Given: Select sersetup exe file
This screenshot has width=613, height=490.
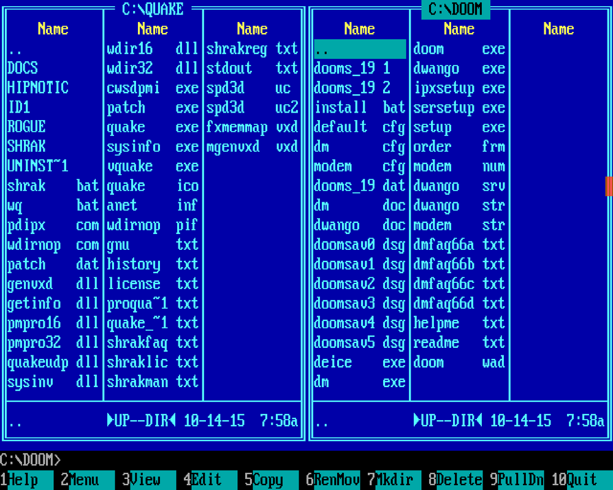Looking at the screenshot, I should 460,108.
